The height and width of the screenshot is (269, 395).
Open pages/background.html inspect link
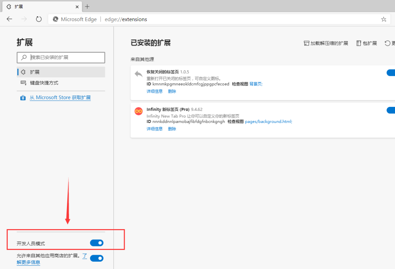268,122
